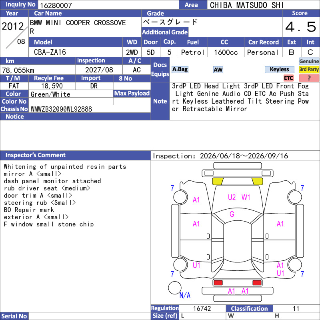This screenshot has height=320, width=320.
Task: Click the U1 mark below the lone A1
Action: tap(280, 273)
